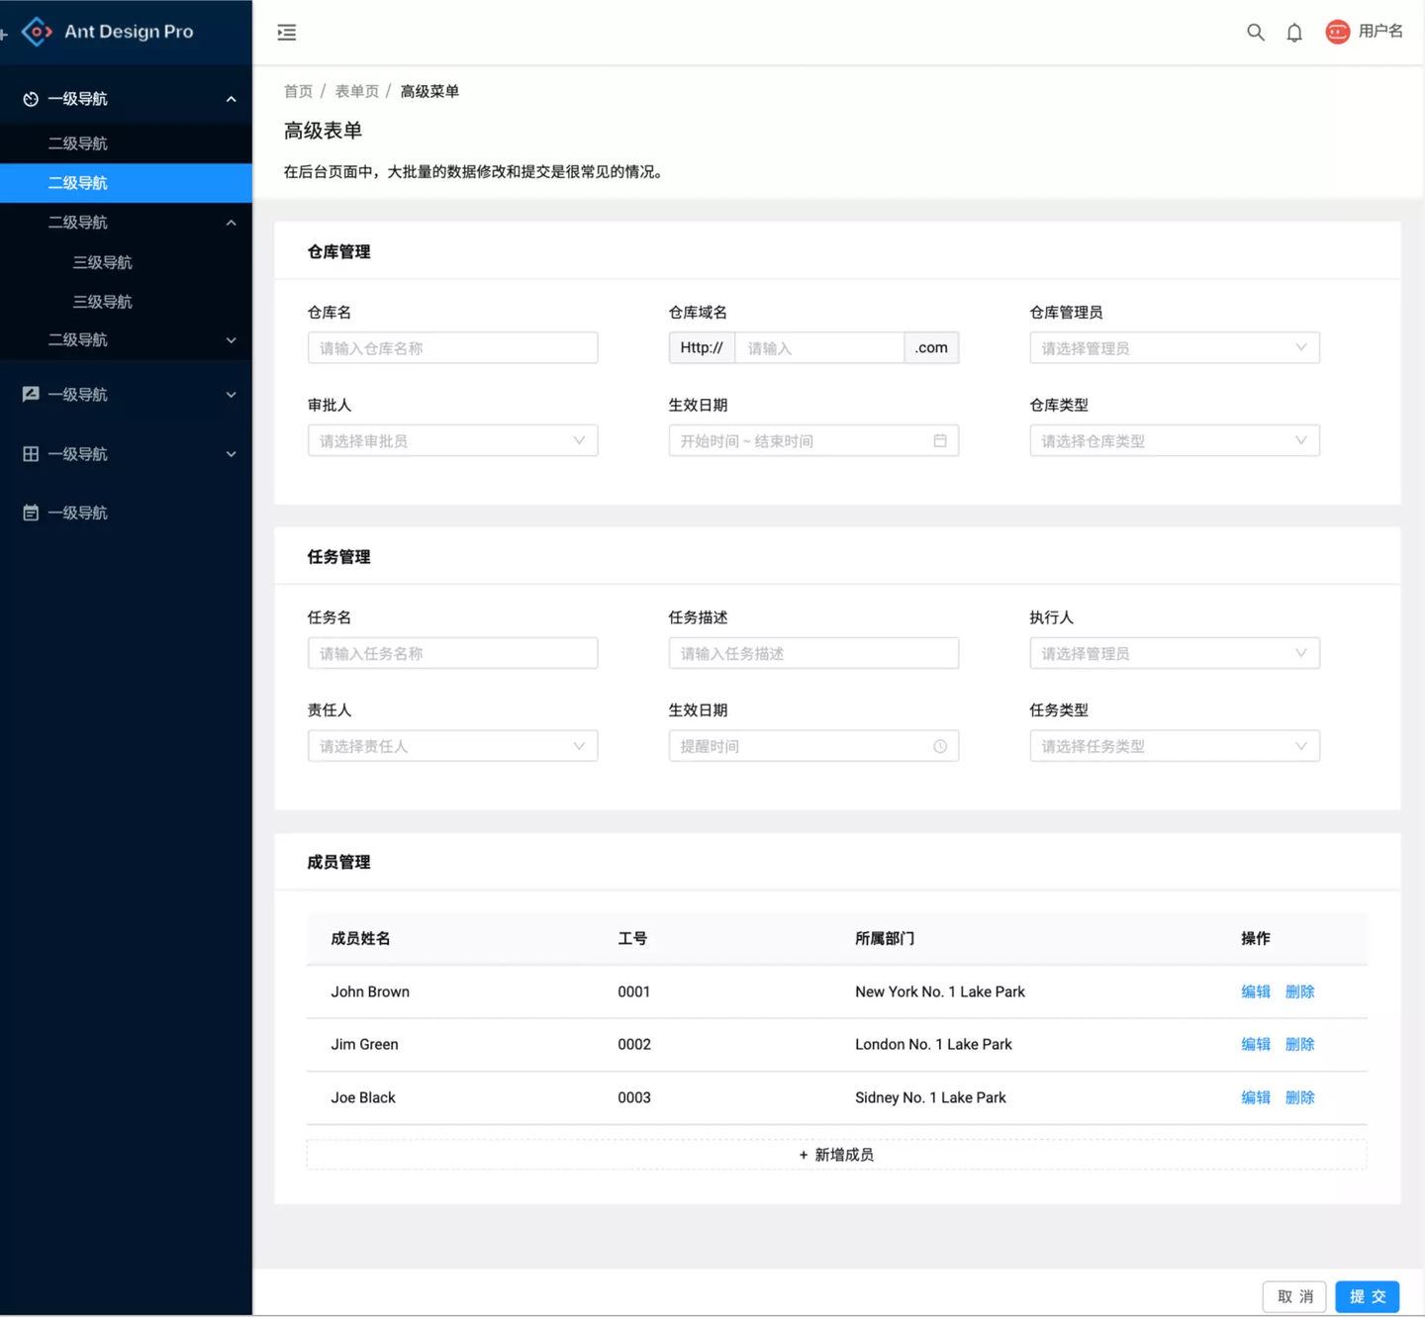
Task: Click the image icon beside 一级导航
Action: click(x=30, y=393)
